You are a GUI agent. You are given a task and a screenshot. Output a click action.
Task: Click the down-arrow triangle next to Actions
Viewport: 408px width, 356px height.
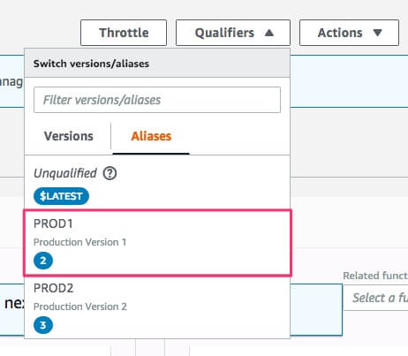(x=377, y=33)
